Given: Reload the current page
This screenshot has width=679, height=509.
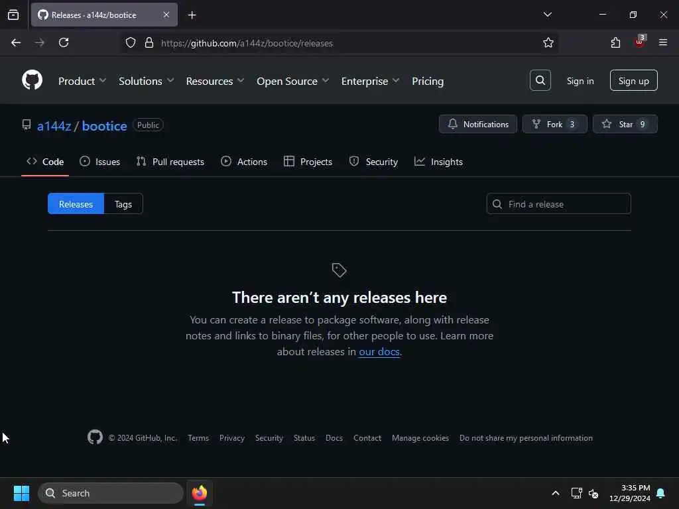Looking at the screenshot, I should 64,42.
